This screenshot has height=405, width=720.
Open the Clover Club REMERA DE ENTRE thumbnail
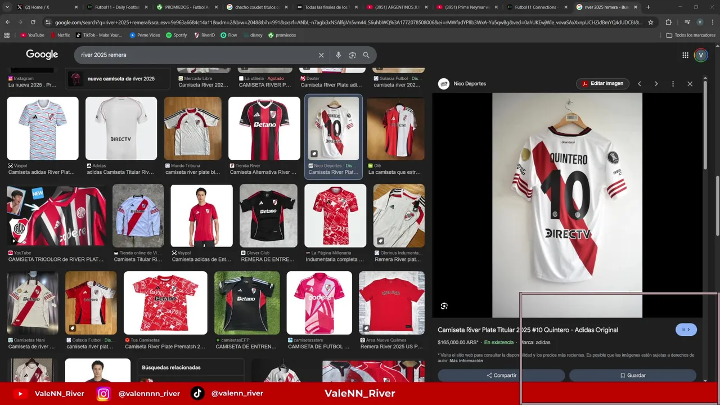click(268, 215)
